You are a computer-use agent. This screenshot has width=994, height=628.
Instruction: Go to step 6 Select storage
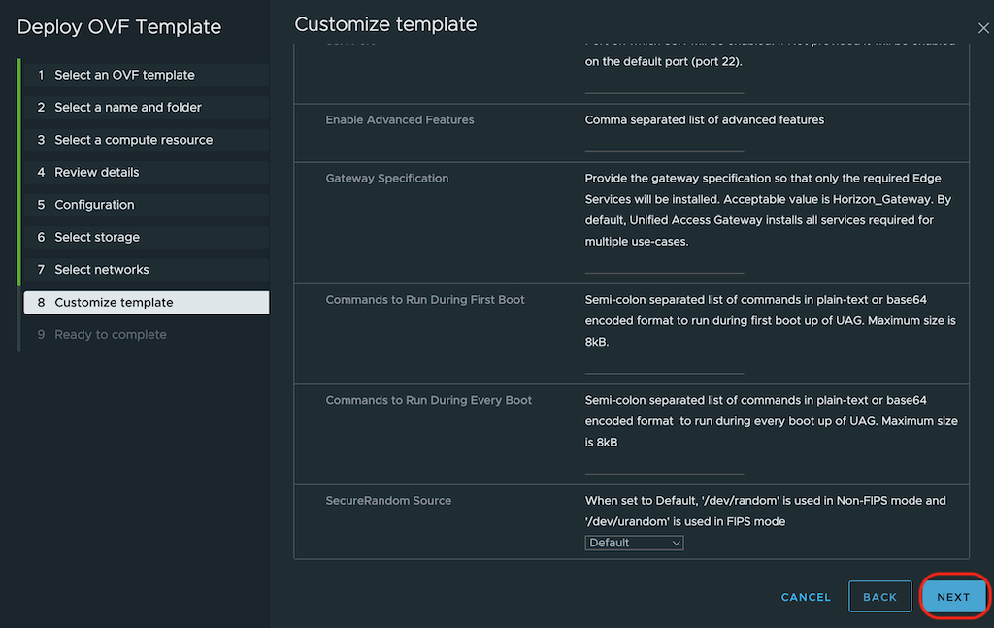coord(97,237)
